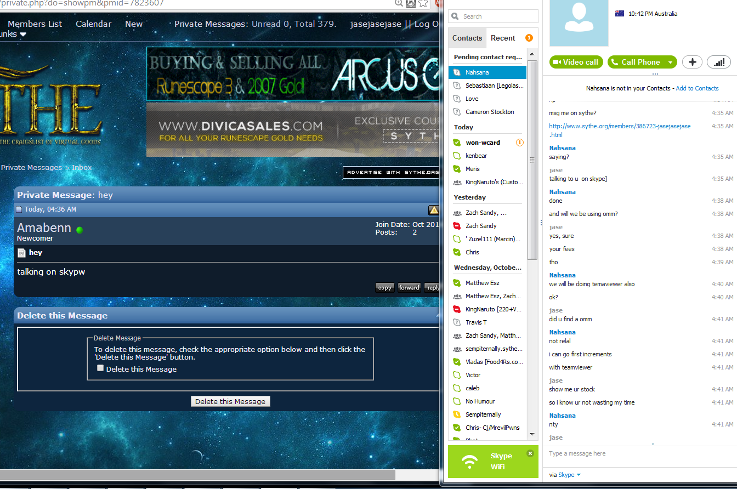Click 'Add to Contacts' link in Skype
Viewport: 737px width, 489px height.
coord(697,88)
